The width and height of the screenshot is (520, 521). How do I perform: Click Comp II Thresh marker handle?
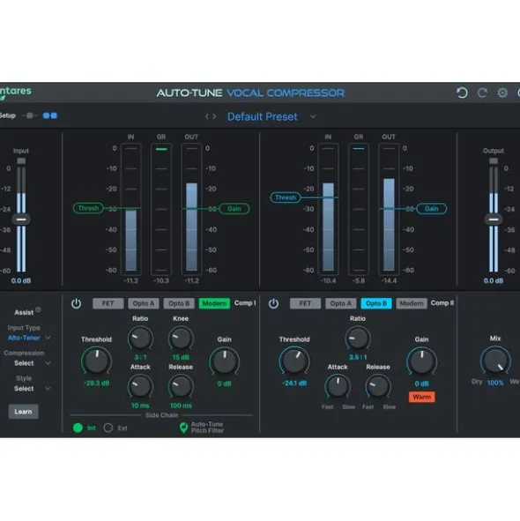tap(286, 197)
